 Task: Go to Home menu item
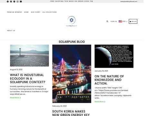[x=26, y=12]
